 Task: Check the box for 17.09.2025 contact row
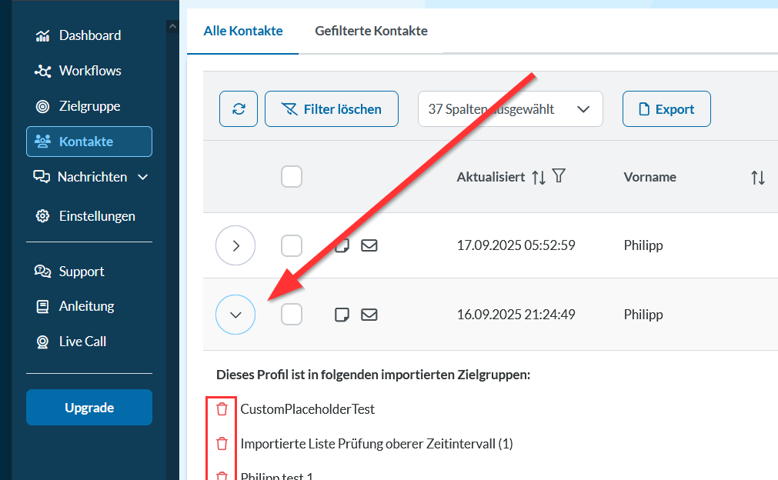[x=292, y=246]
